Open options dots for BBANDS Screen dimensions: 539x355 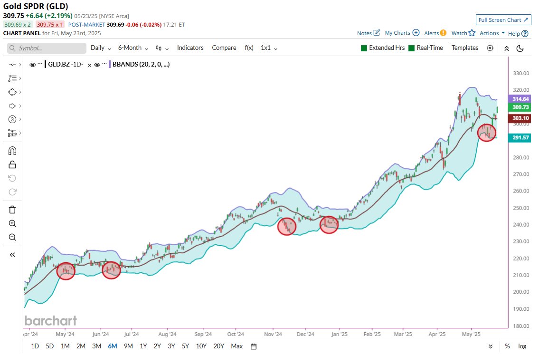[104, 64]
